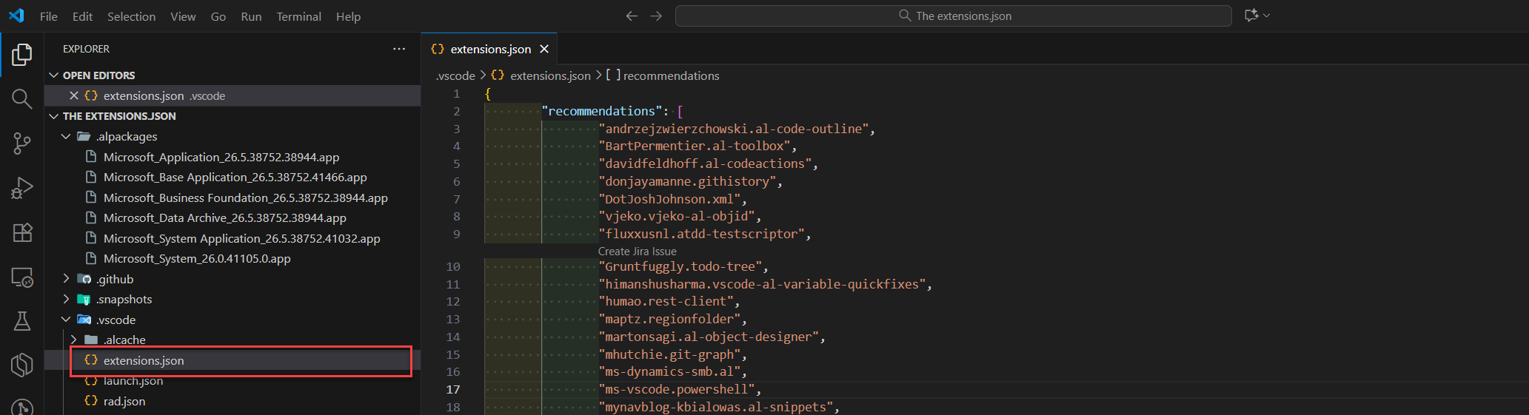
Task: Open the Search view in activity bar
Action: 22,99
